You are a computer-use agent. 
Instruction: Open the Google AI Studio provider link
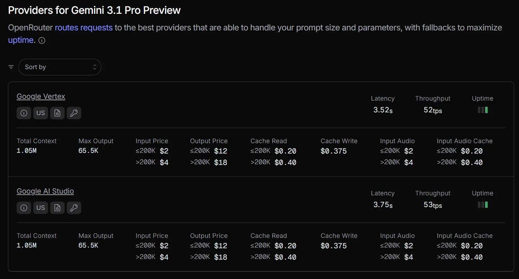[45, 191]
